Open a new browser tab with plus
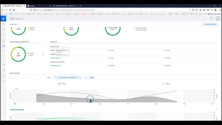The width and height of the screenshot is (222, 125). pyautogui.click(x=80, y=6)
